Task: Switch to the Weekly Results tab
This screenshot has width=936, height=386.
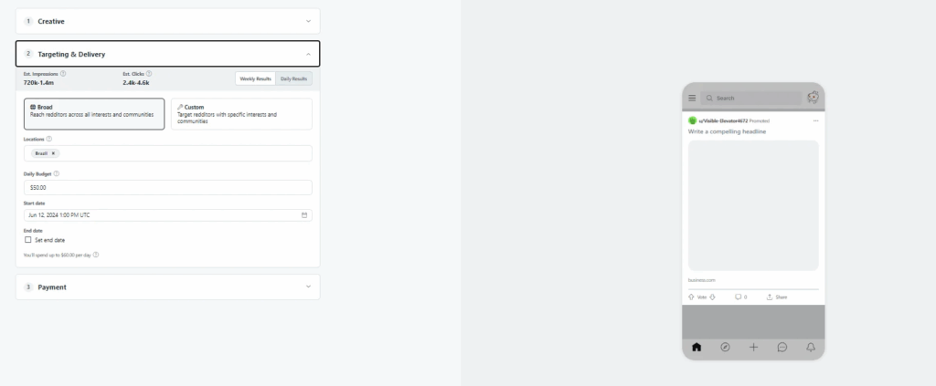Action: [x=256, y=78]
